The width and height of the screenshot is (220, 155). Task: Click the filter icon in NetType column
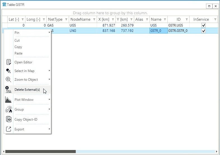pyautogui.click(x=66, y=20)
